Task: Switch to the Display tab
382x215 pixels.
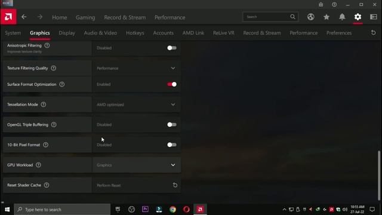Action: (x=67, y=33)
